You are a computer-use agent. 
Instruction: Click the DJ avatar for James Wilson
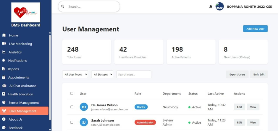pos(84,107)
